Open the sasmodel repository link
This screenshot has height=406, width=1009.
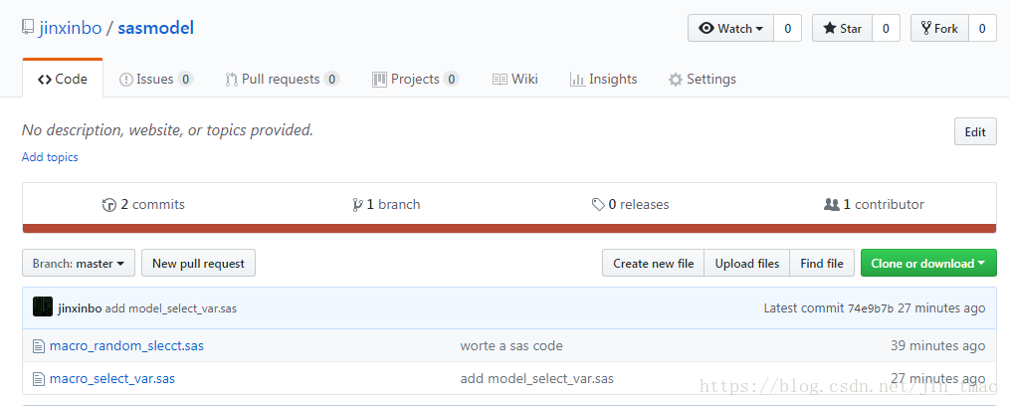coord(155,28)
